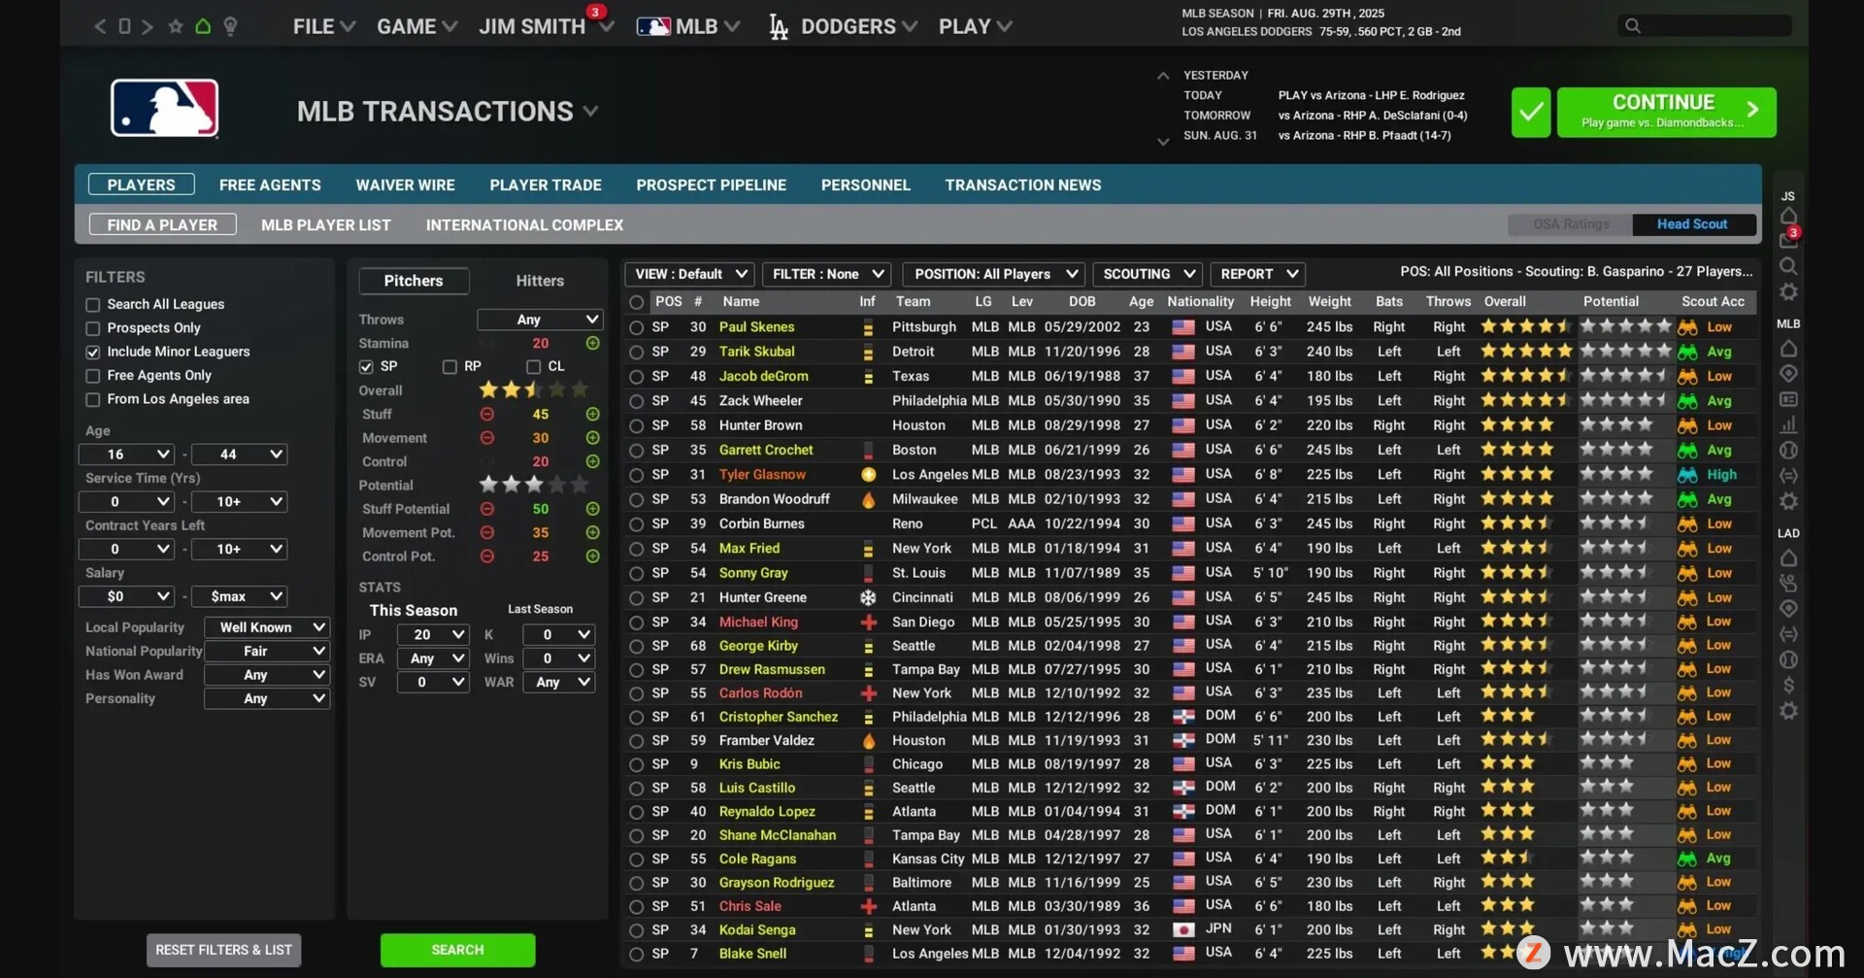This screenshot has height=978, width=1864.
Task: Switch ratings to OSA Ratings
Action: pos(1570,224)
